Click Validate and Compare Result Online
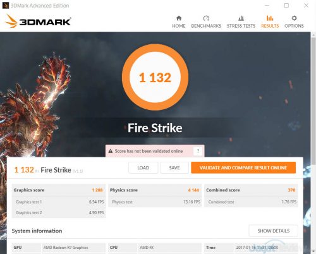The image size is (316, 254). [243, 167]
